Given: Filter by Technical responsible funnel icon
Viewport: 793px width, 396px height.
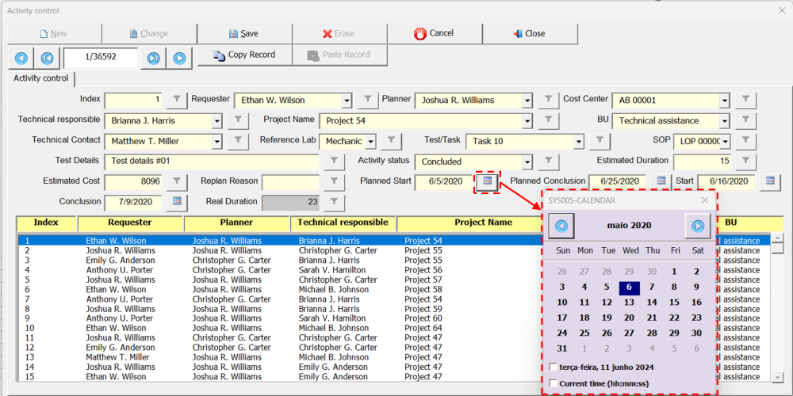Looking at the screenshot, I should pyautogui.click(x=238, y=121).
